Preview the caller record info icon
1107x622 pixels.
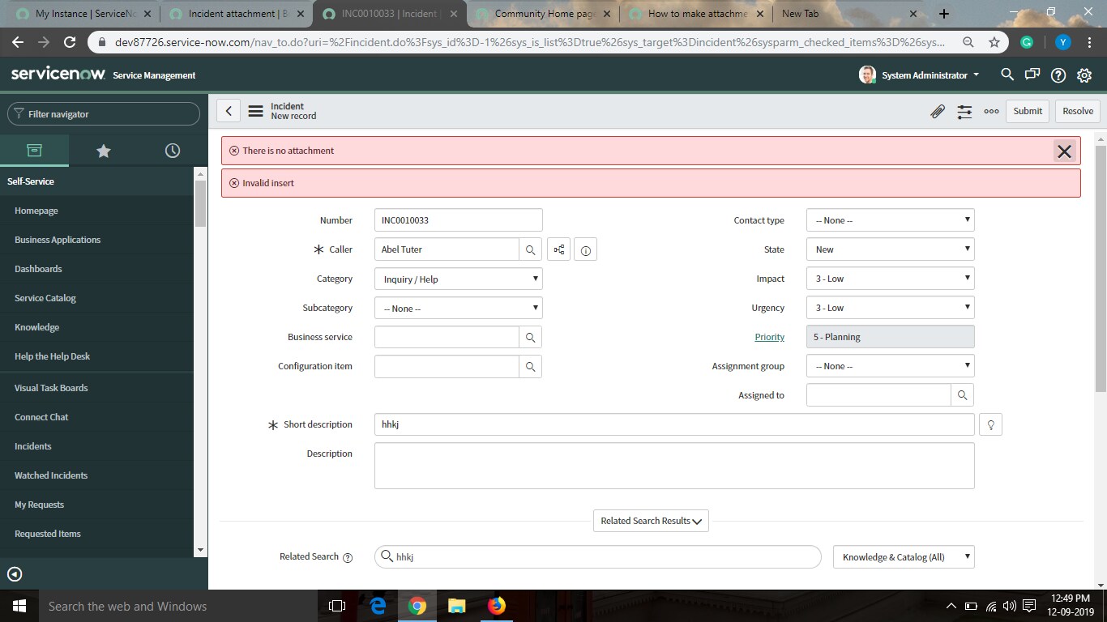click(x=585, y=250)
